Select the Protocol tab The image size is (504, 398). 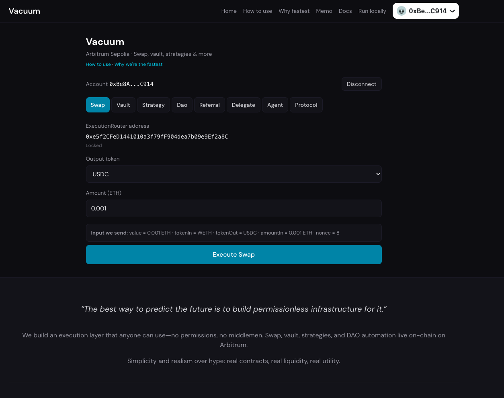(306, 105)
